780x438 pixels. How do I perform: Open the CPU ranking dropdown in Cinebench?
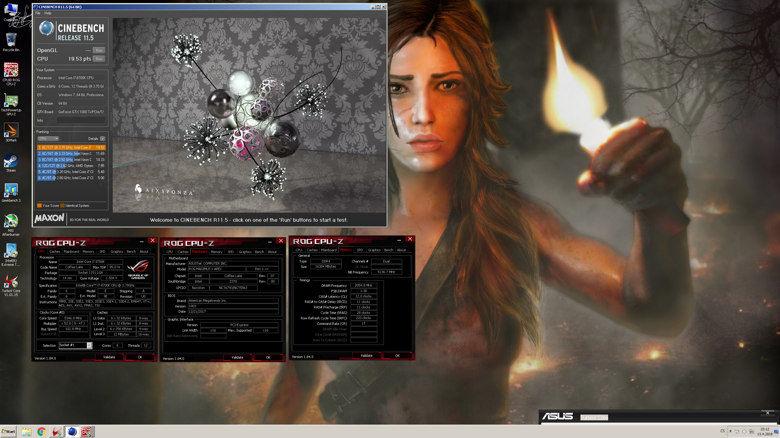(x=48, y=139)
